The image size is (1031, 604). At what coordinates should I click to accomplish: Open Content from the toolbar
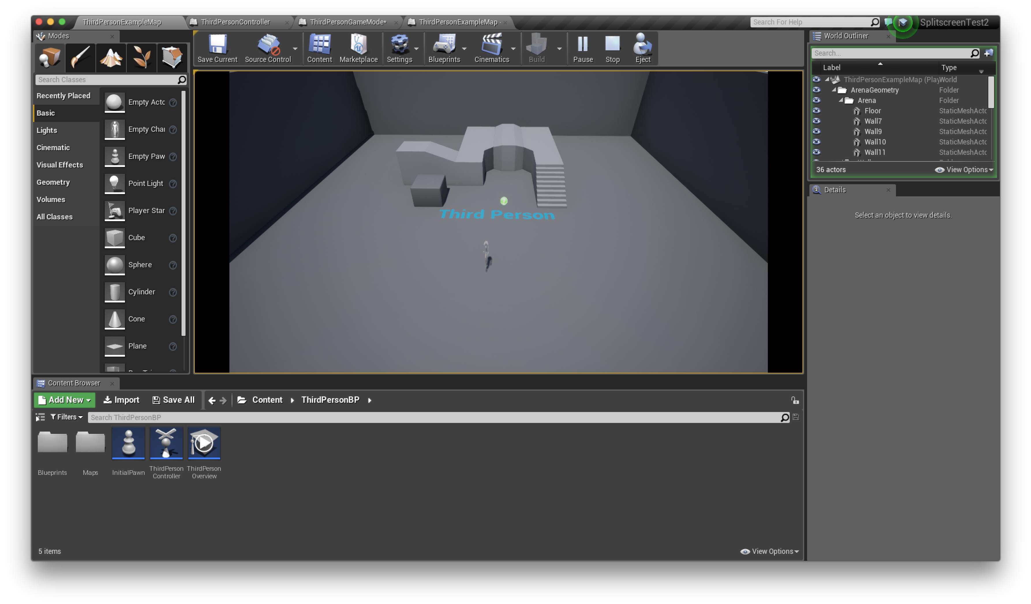(319, 48)
